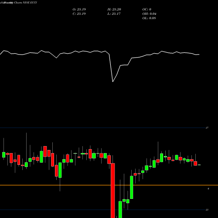Click the "L: 25.17" low price value
The height and width of the screenshot is (218, 218).
[114, 14]
